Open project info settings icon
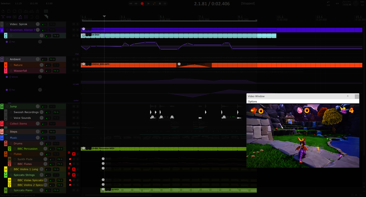The height and width of the screenshot is (197, 366). pyautogui.click(x=20, y=11)
